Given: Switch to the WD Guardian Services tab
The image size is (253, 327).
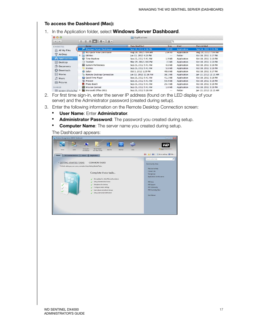Looking at the screenshot, I should tap(71, 155).
